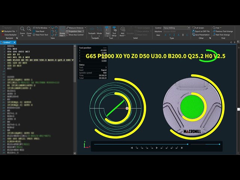This screenshot has height=180, width=240.
Task: Toggle Show Axis Control
Action: 75,35
